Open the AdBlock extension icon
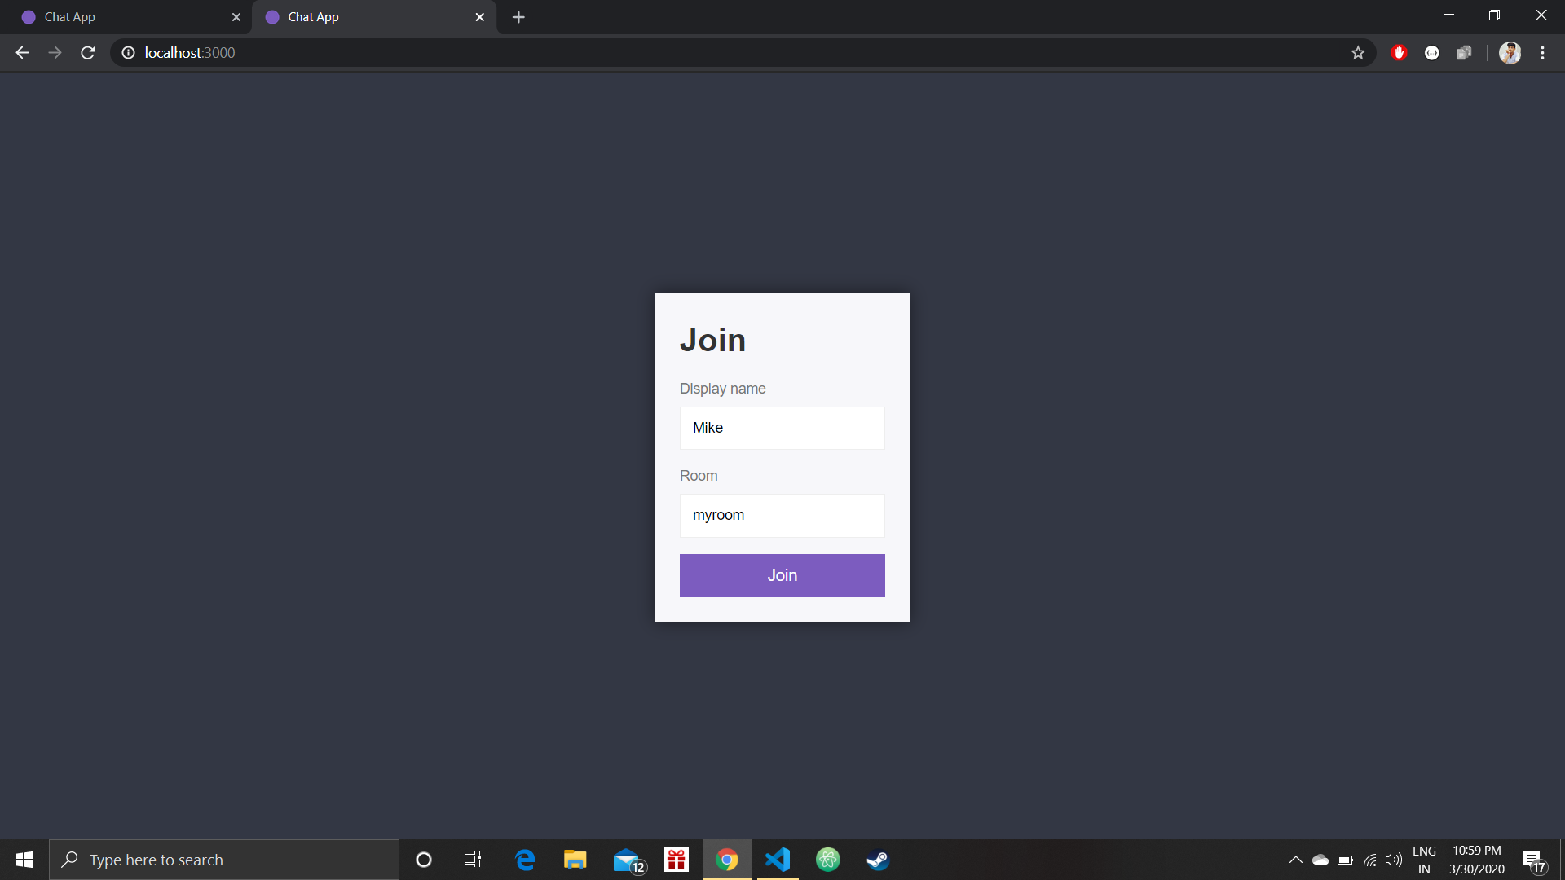The image size is (1565, 880). [1400, 52]
